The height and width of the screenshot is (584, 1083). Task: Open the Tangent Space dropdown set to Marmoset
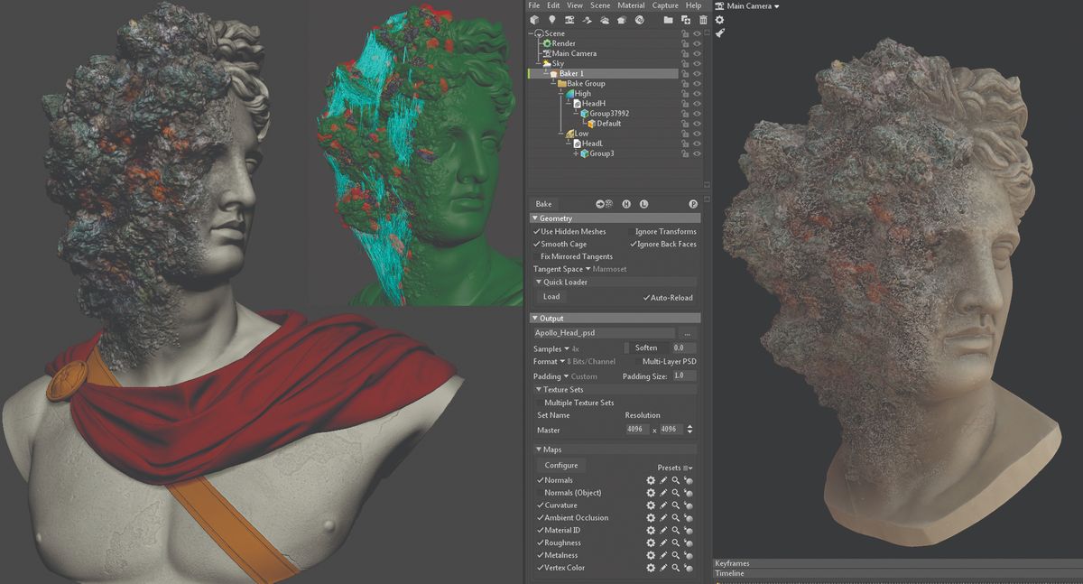587,269
